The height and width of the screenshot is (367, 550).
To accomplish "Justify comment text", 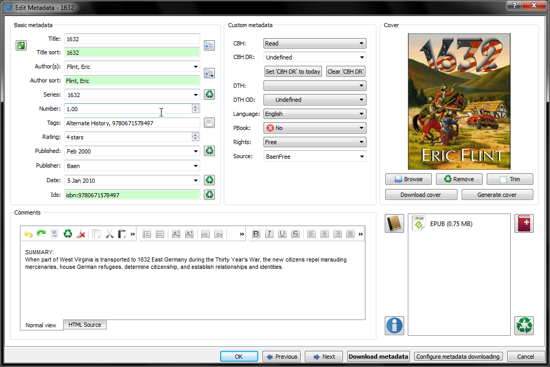I will 350,234.
